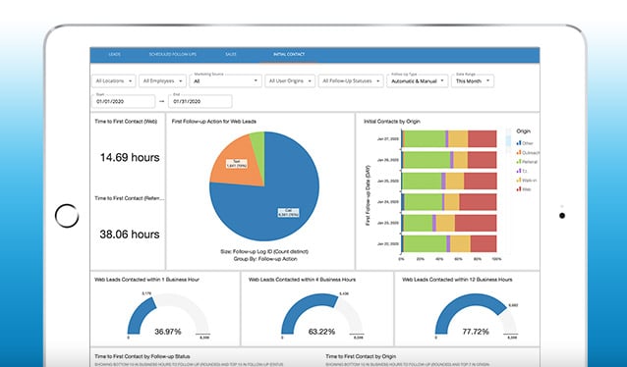Click the blue arc of 1 Business Hour gauge
Screen dimensions: 627x367
pos(141,316)
